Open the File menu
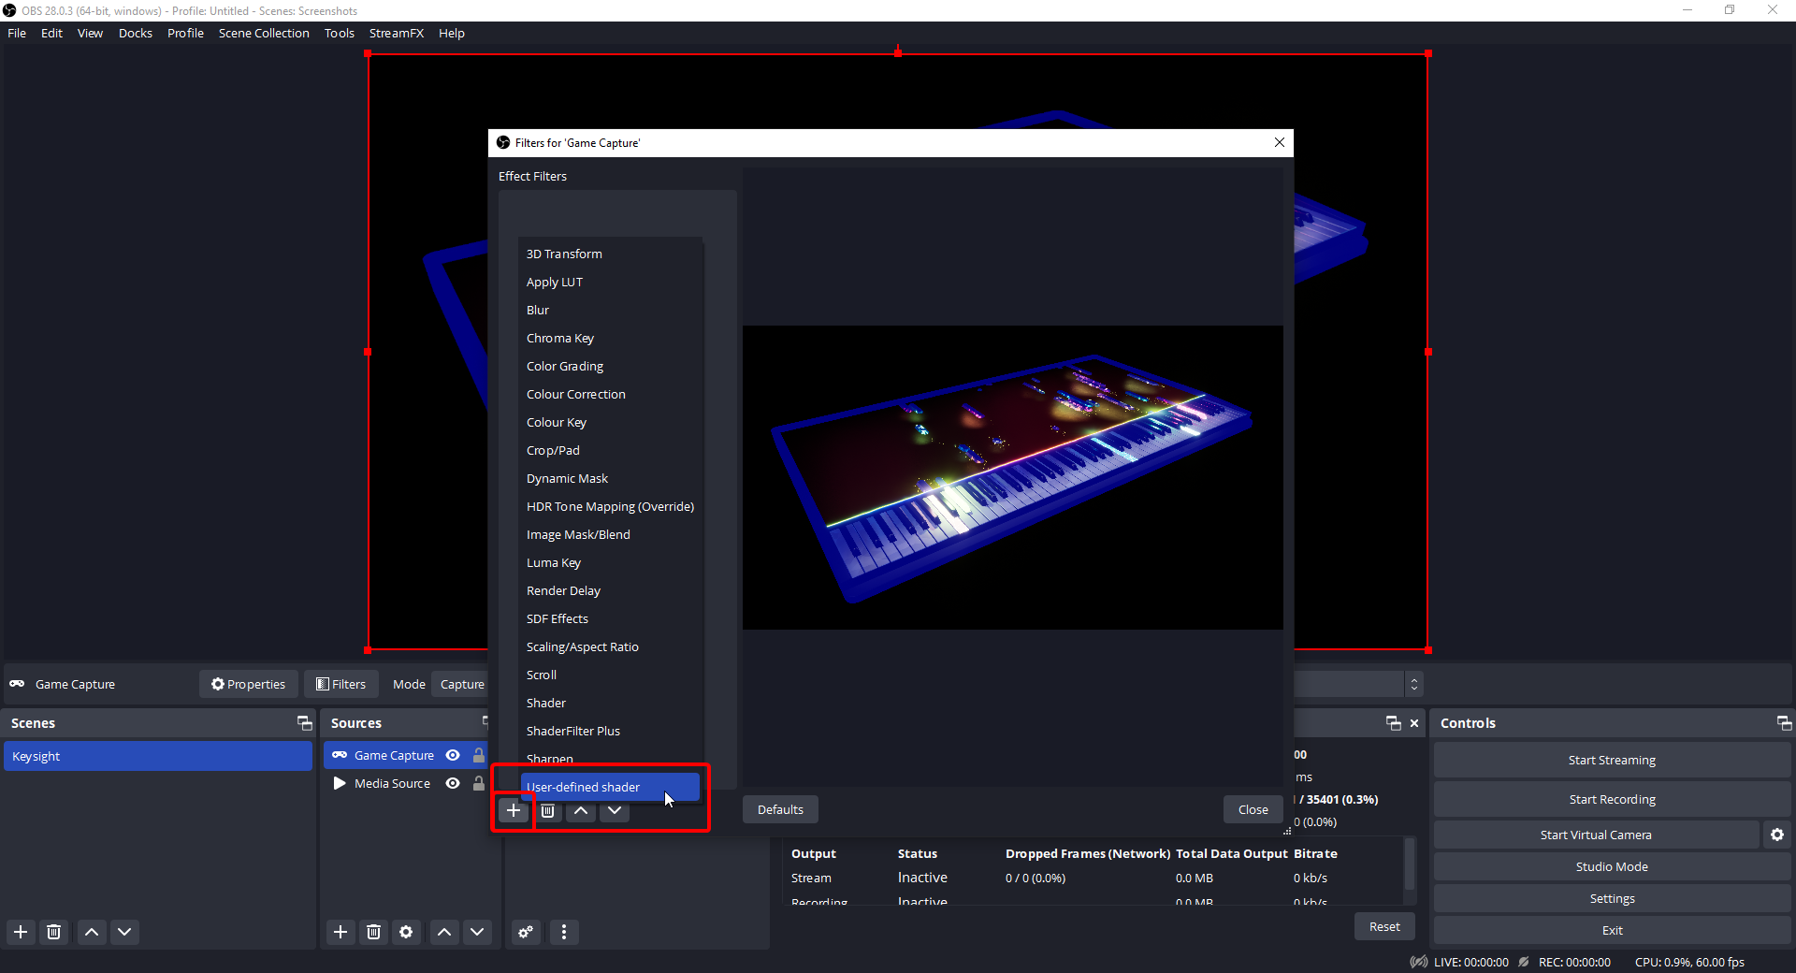Viewport: 1796px width, 973px height. [17, 33]
